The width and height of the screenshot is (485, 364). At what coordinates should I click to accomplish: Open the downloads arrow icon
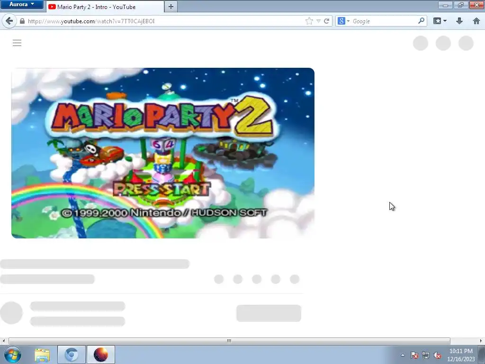coord(459,21)
